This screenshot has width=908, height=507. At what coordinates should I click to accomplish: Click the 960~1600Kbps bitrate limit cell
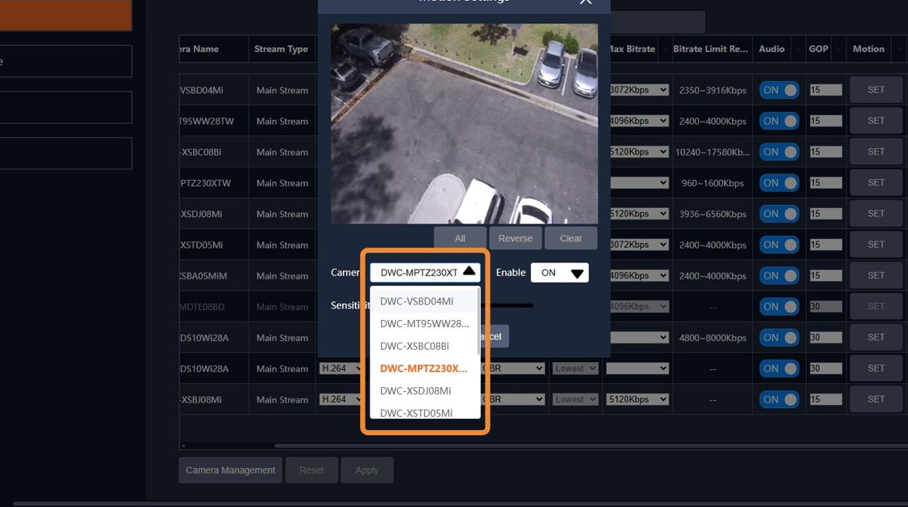[713, 183]
